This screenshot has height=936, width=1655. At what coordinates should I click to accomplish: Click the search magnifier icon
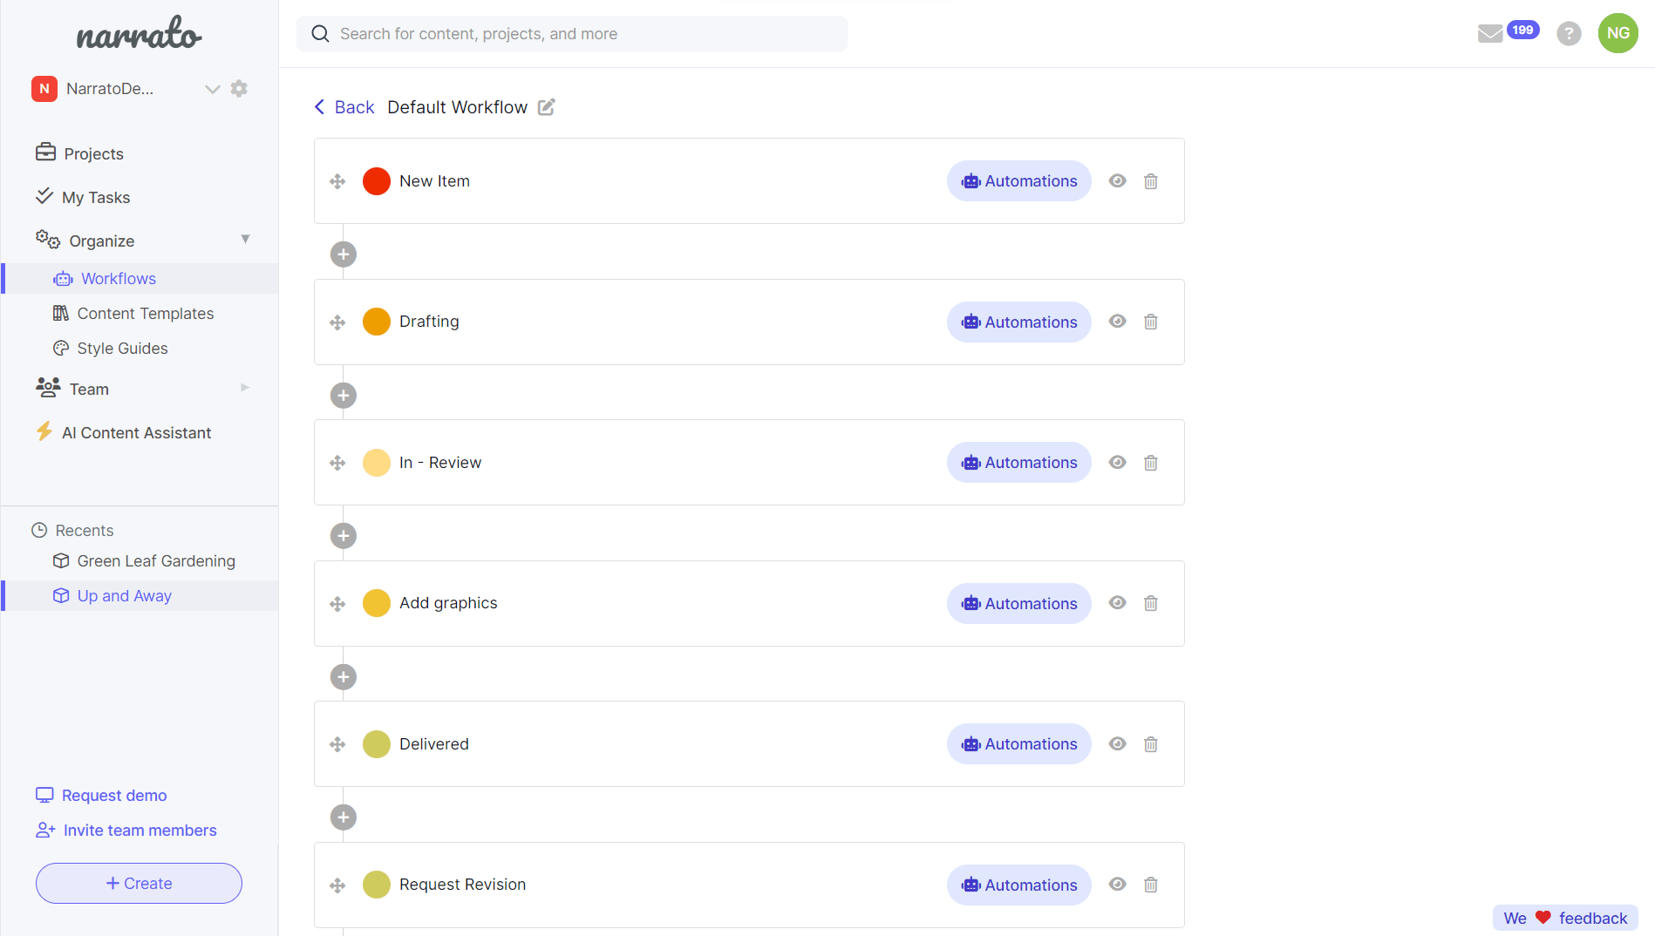(320, 34)
